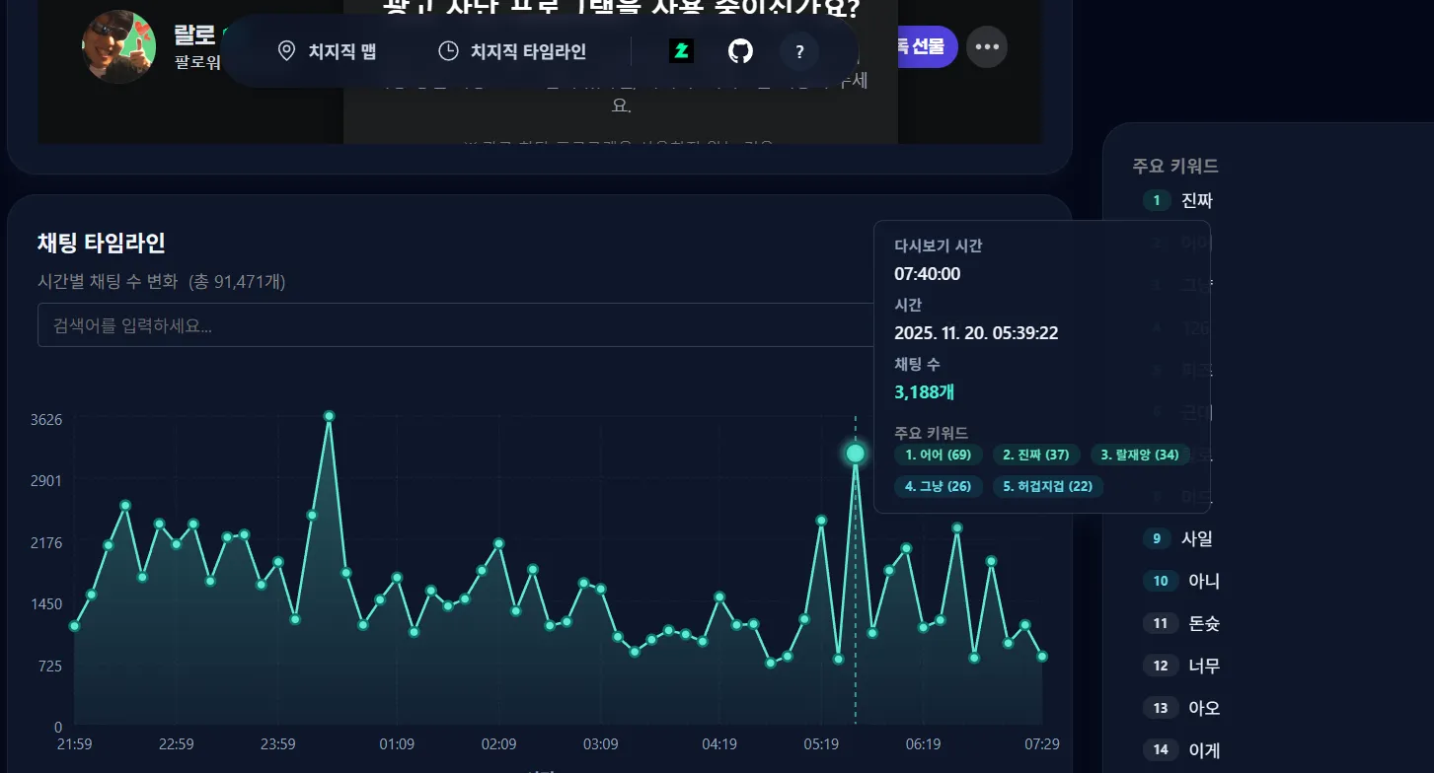Click the question mark help icon
Screen dimensions: 1434x773
coord(799,51)
